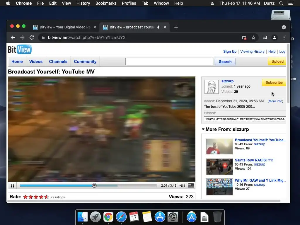Screen dimensions: 300x225
Task: Click the BitView logo
Action: [x=20, y=50]
